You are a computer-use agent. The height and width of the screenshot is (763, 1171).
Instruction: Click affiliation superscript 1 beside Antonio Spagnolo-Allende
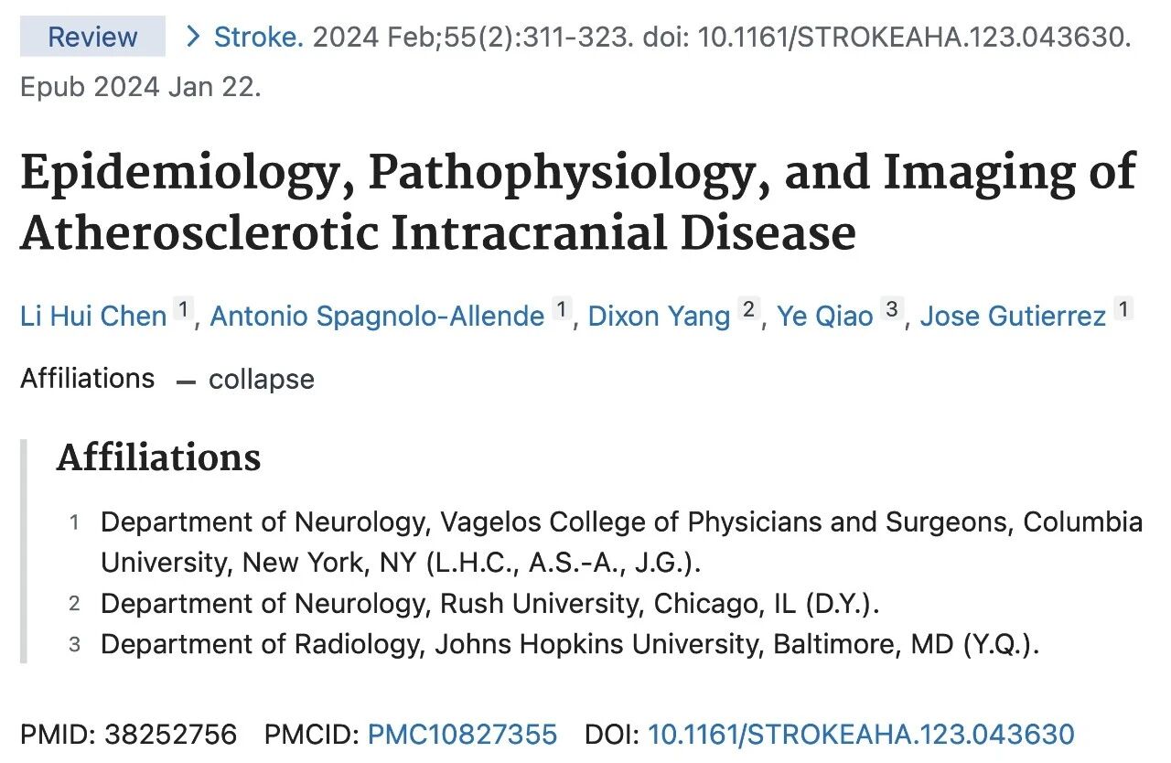point(562,310)
